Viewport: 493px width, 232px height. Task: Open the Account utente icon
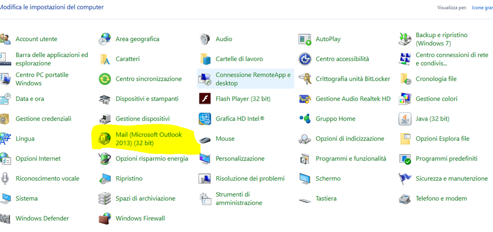[x=6, y=39]
